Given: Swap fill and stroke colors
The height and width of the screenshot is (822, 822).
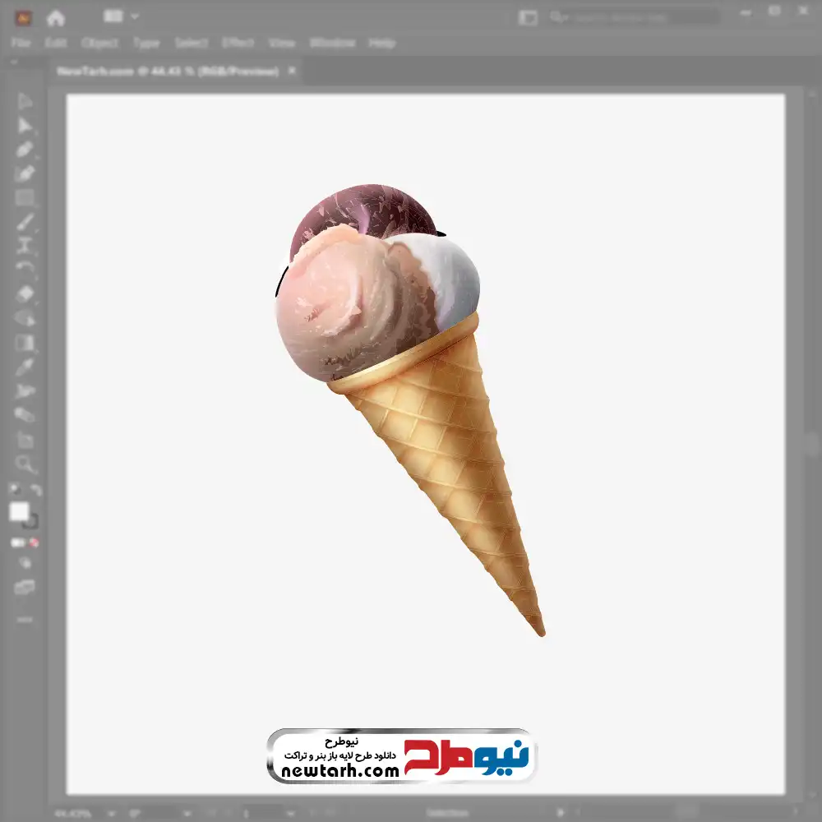Looking at the screenshot, I should (x=35, y=490).
